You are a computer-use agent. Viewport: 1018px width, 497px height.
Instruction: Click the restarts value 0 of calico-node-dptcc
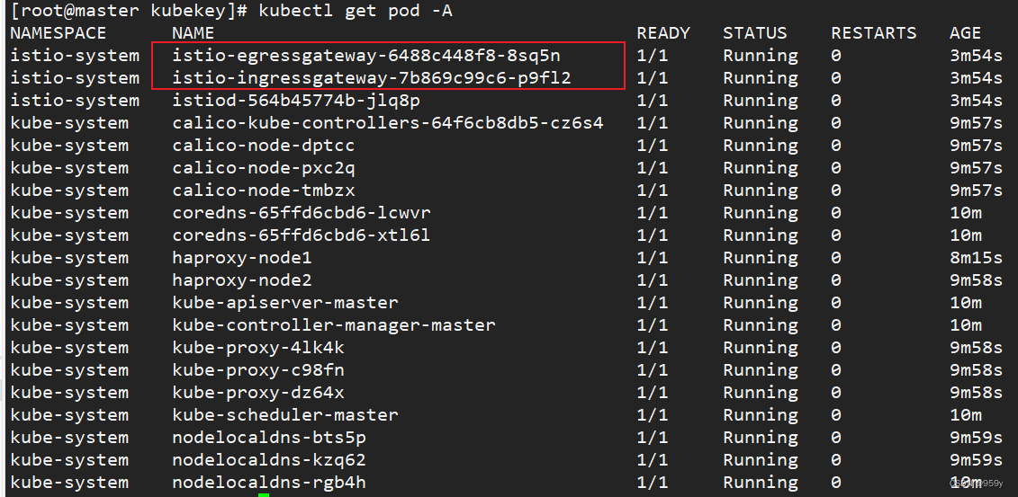[835, 146]
